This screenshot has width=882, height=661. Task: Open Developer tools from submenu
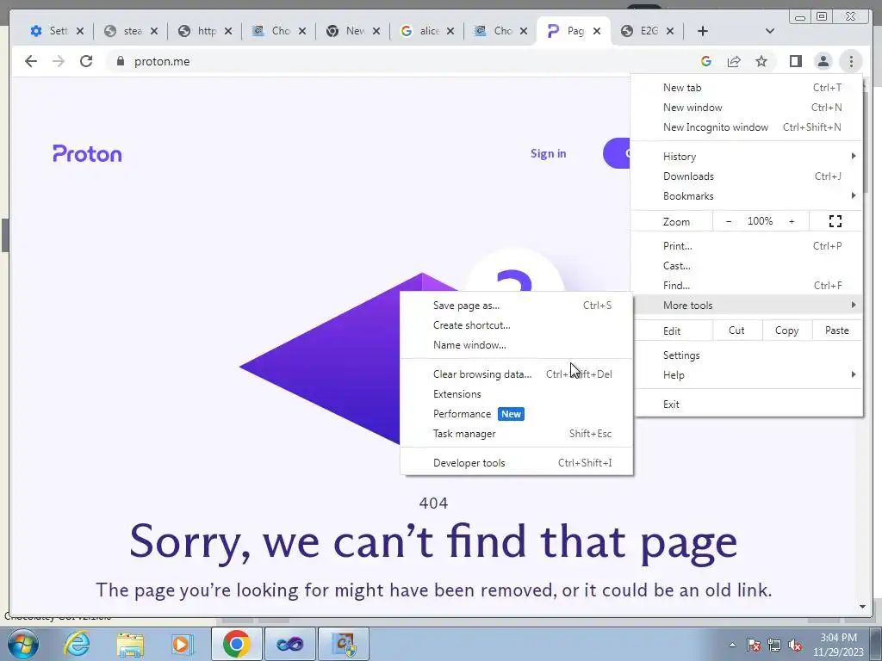tap(517, 463)
